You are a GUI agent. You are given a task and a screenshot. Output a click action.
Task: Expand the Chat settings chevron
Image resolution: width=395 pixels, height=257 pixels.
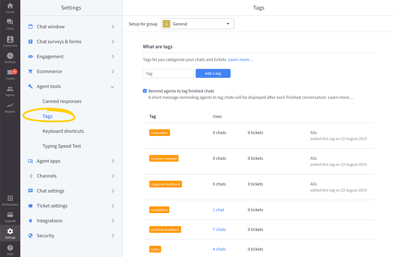pyautogui.click(x=113, y=191)
